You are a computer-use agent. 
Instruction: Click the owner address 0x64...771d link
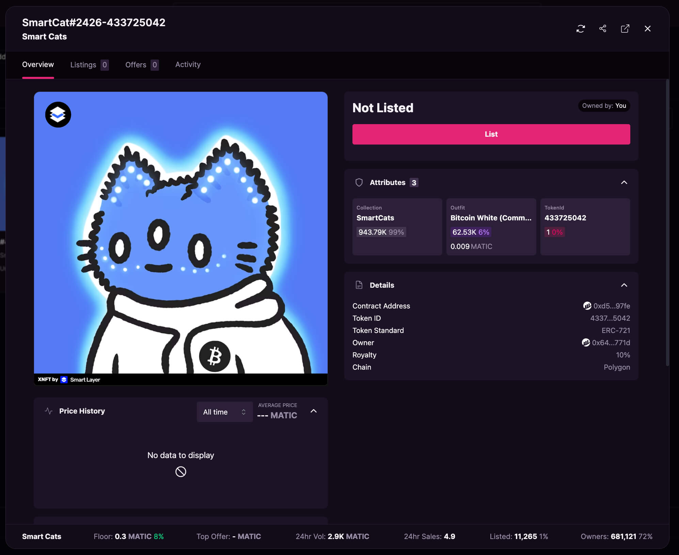tap(611, 343)
